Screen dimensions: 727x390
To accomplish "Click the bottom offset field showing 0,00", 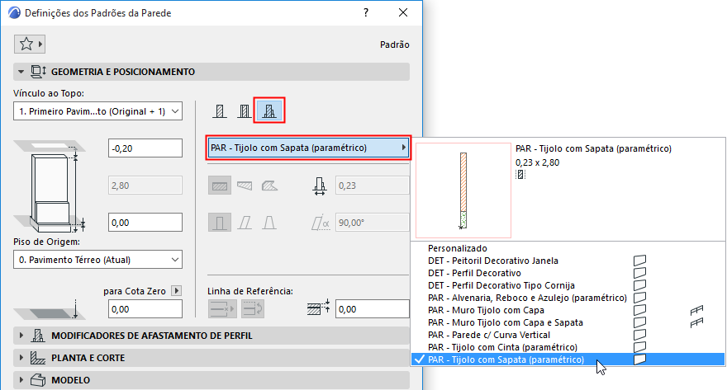I will [x=145, y=223].
